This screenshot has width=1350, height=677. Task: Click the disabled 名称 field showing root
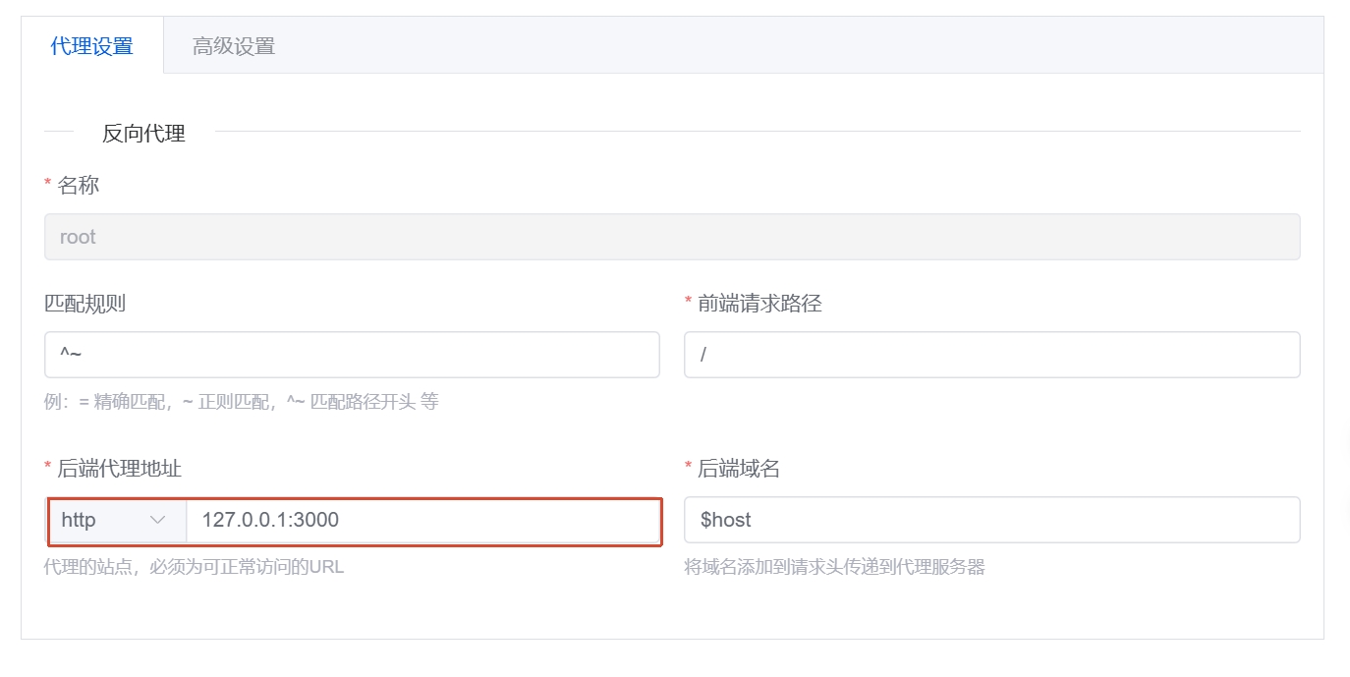672,237
